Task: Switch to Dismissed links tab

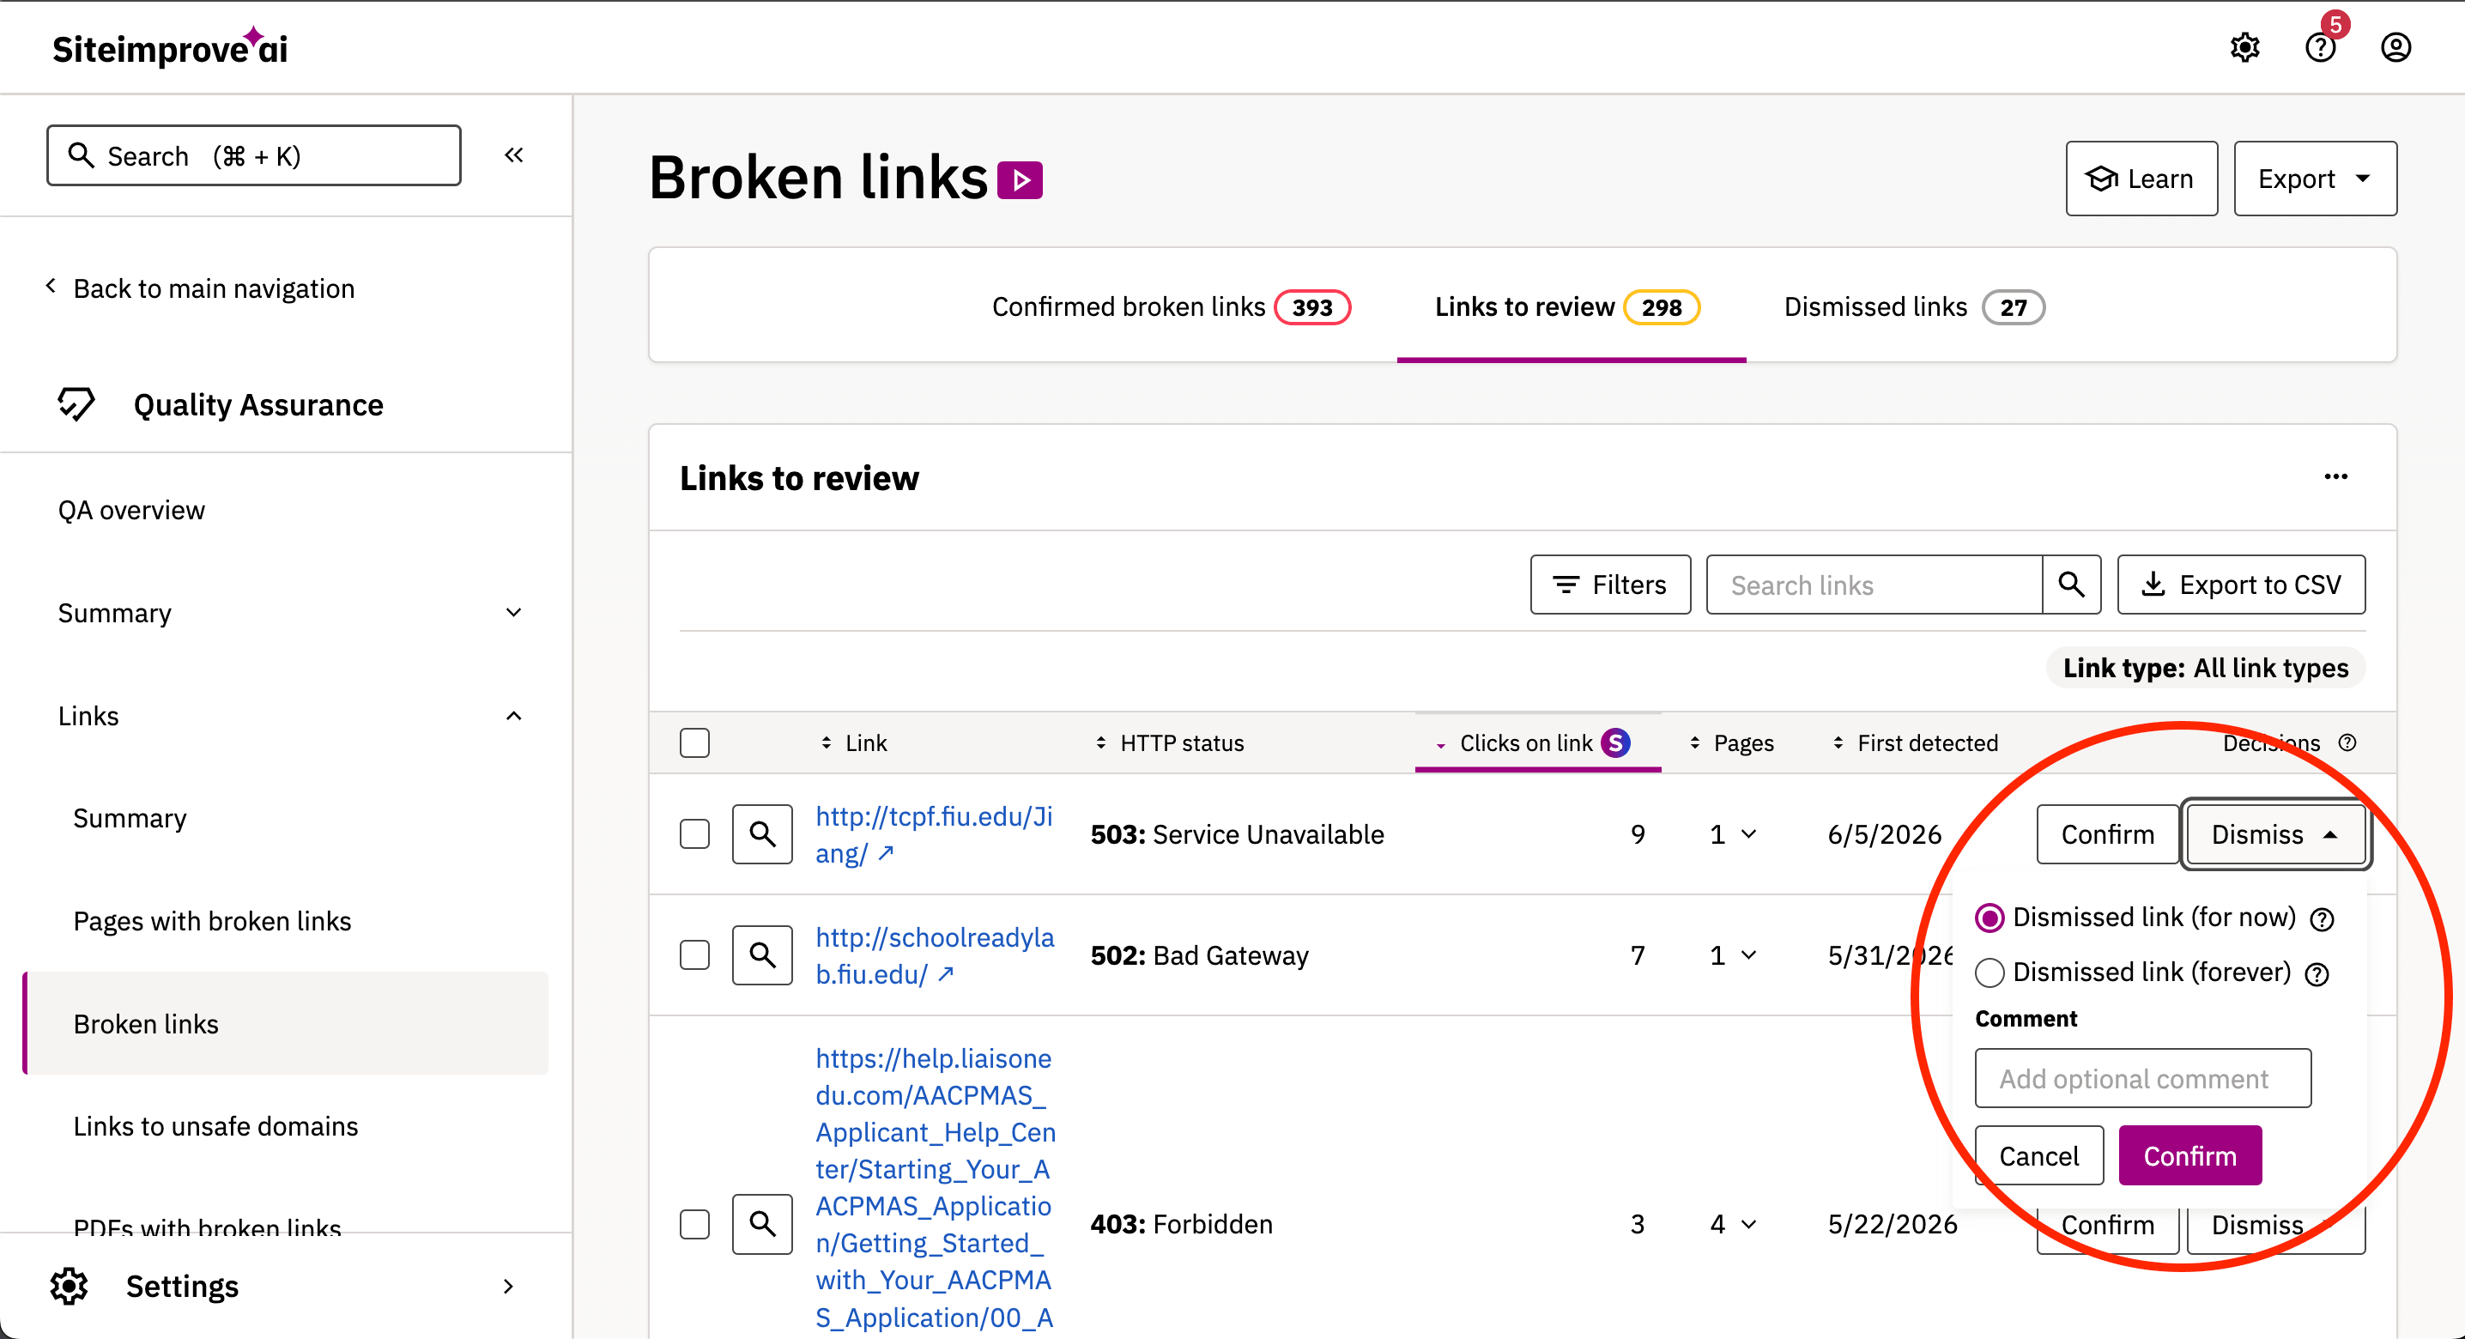Action: click(x=1915, y=306)
